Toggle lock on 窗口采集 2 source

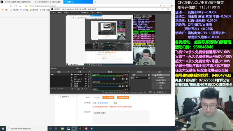pyautogui.click(x=89, y=82)
